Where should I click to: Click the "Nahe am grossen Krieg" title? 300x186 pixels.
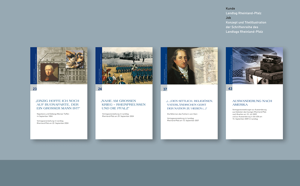click(x=123, y=104)
